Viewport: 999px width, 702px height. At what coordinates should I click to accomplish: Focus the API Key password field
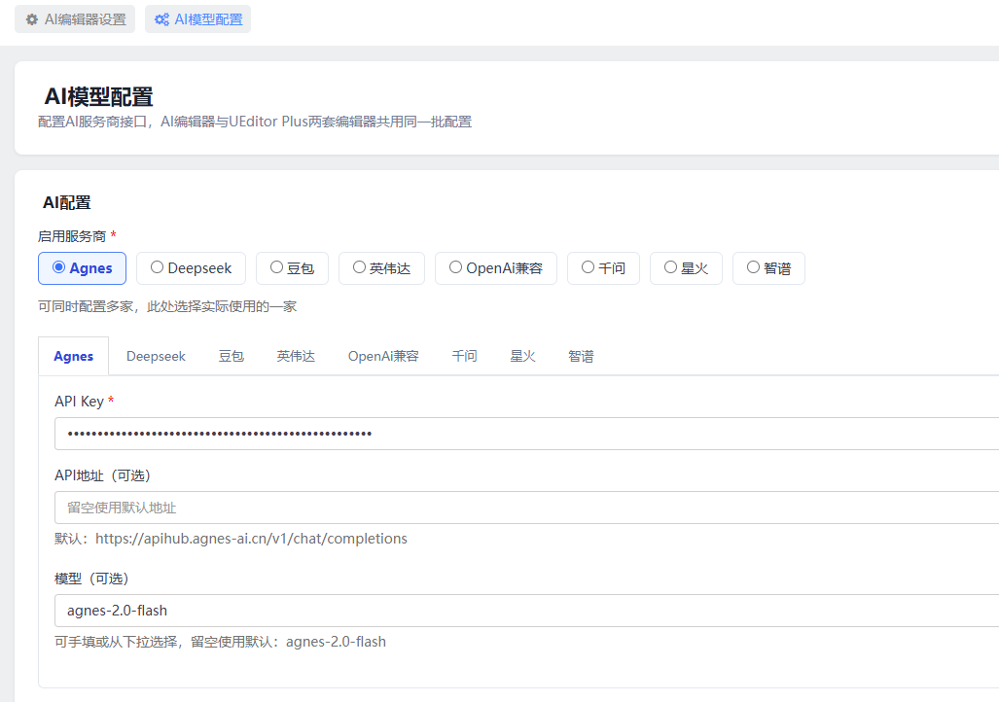point(526,434)
